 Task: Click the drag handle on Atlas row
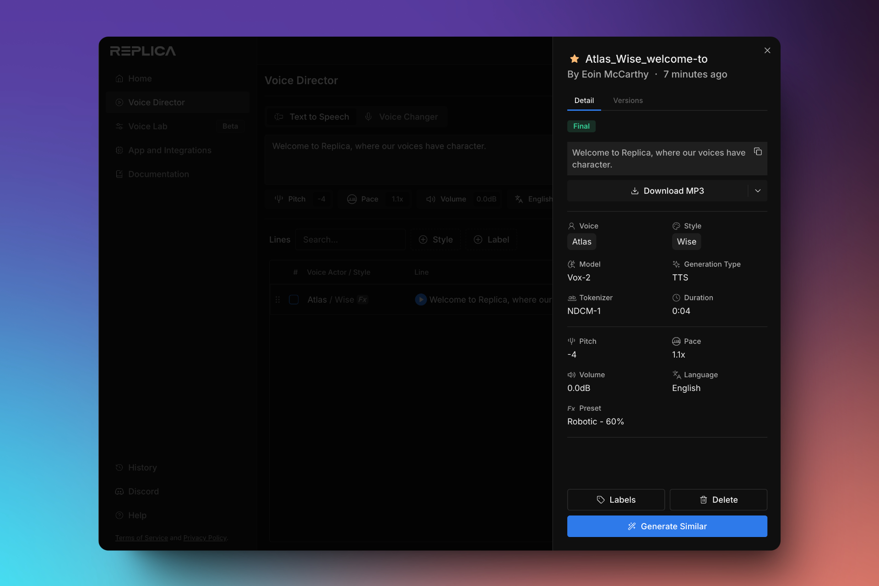[277, 299]
